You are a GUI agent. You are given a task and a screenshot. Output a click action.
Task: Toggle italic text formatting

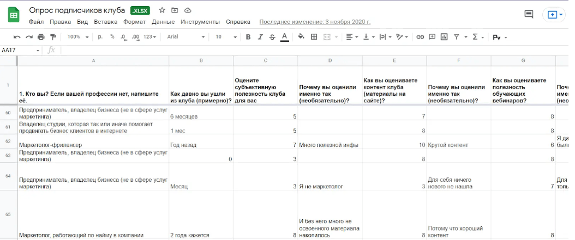coord(260,37)
